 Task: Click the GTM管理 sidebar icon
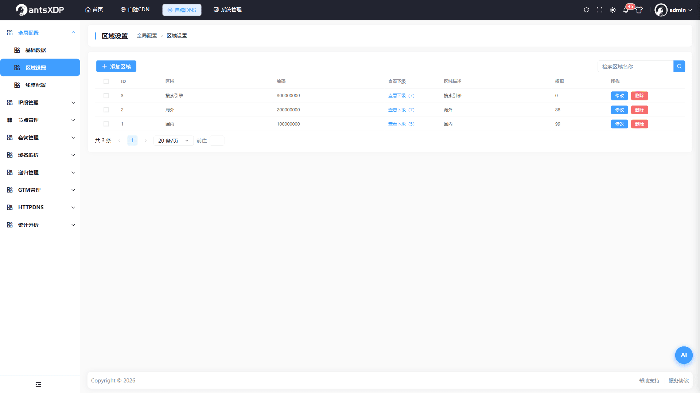pos(10,190)
